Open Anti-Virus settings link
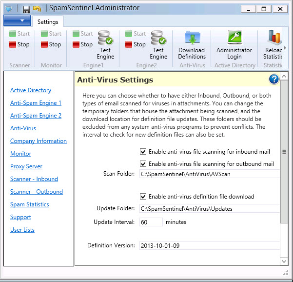Image resolution: width=293 pixels, height=282 pixels. (23, 128)
